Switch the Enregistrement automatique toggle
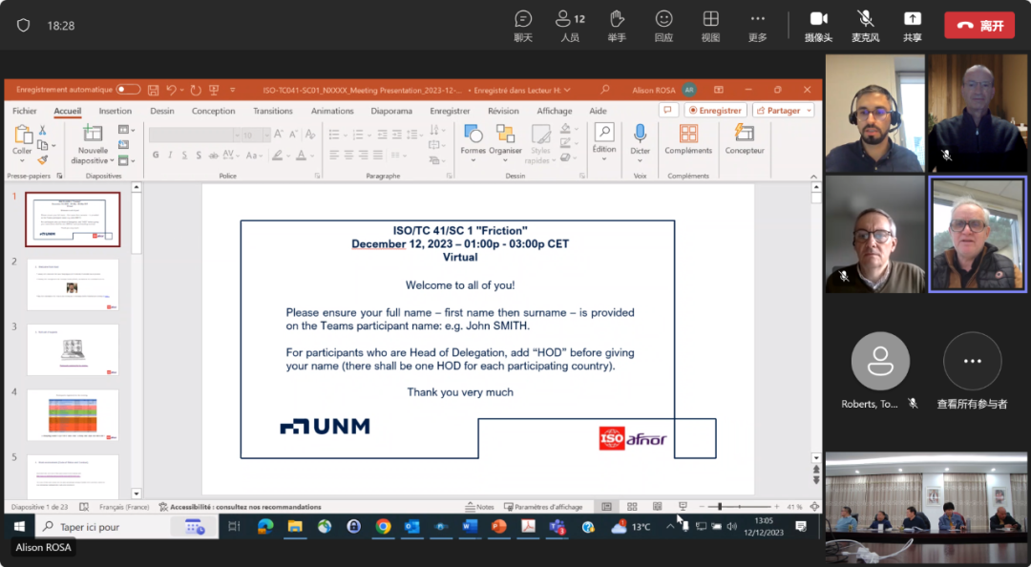Viewport: 1031px width, 567px height. point(128,90)
